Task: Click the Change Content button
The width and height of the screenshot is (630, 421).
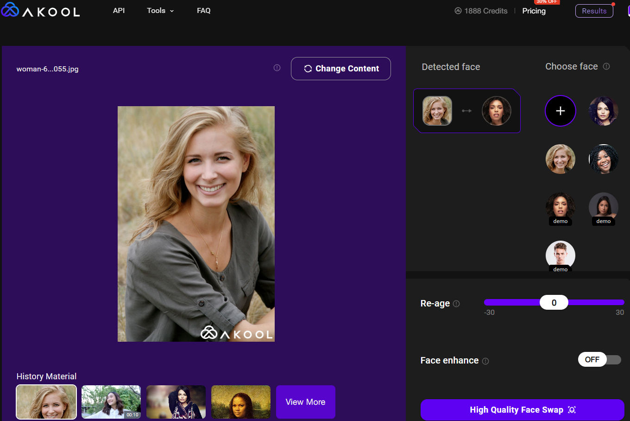Action: [341, 69]
